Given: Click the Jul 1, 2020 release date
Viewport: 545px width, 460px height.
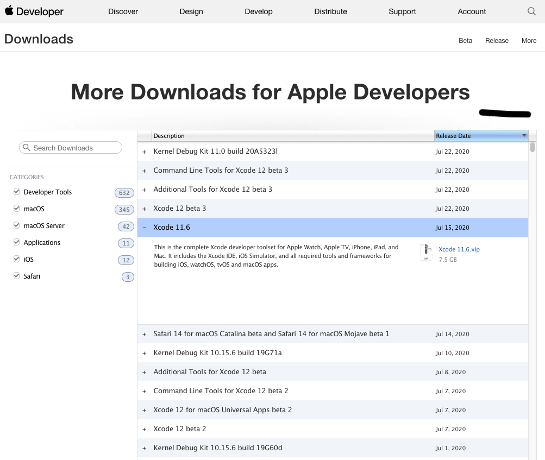Looking at the screenshot, I should pos(450,448).
